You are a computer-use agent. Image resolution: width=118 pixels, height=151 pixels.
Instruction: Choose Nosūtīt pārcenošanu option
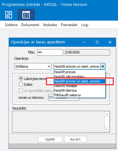click(79, 77)
